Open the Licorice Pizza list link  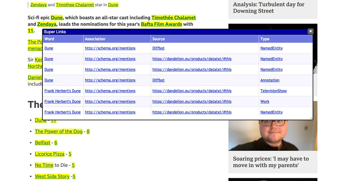50,154
